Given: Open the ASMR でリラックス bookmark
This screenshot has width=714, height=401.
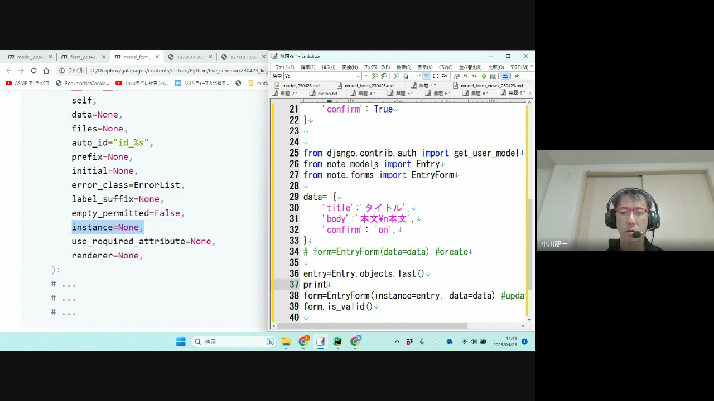Looking at the screenshot, I should [27, 83].
